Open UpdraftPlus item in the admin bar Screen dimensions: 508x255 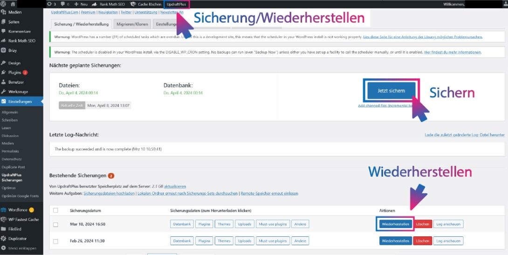tap(176, 4)
